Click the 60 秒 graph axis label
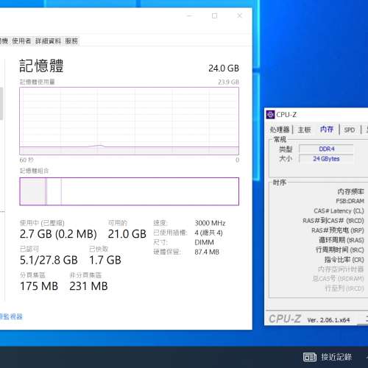This screenshot has width=368, height=368. [26, 160]
